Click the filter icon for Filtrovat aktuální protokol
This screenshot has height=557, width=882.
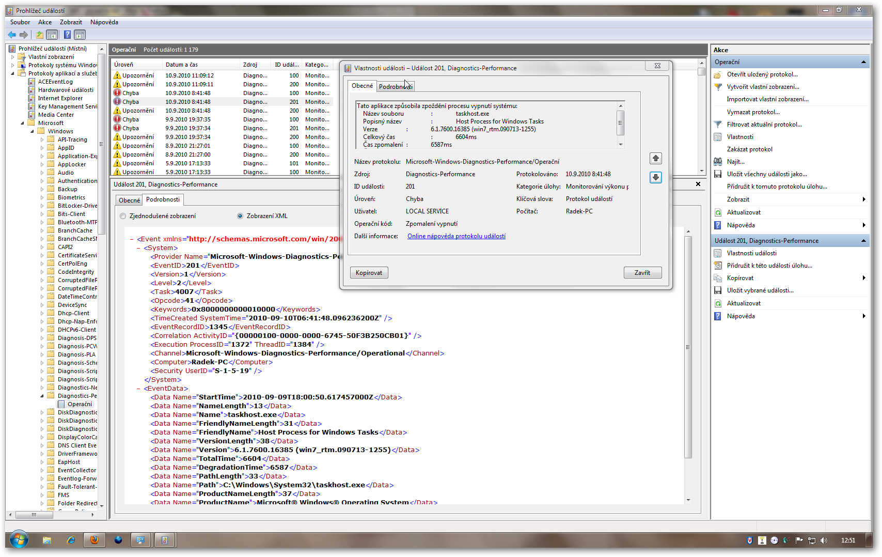(718, 125)
